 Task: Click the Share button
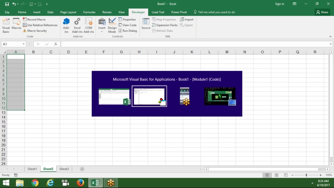pos(322,12)
